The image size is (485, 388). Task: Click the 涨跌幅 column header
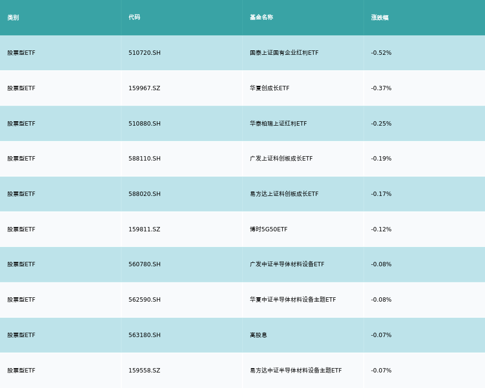(380, 17)
